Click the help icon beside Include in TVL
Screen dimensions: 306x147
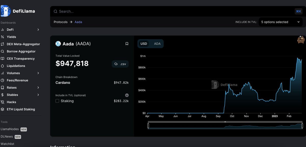tap(127, 95)
